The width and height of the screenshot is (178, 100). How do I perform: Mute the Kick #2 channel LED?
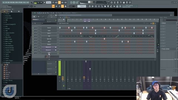click(33, 28)
